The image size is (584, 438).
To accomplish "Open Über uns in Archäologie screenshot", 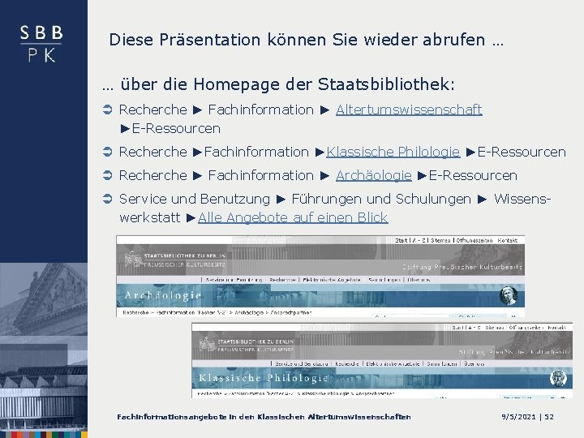I will coord(419,280).
